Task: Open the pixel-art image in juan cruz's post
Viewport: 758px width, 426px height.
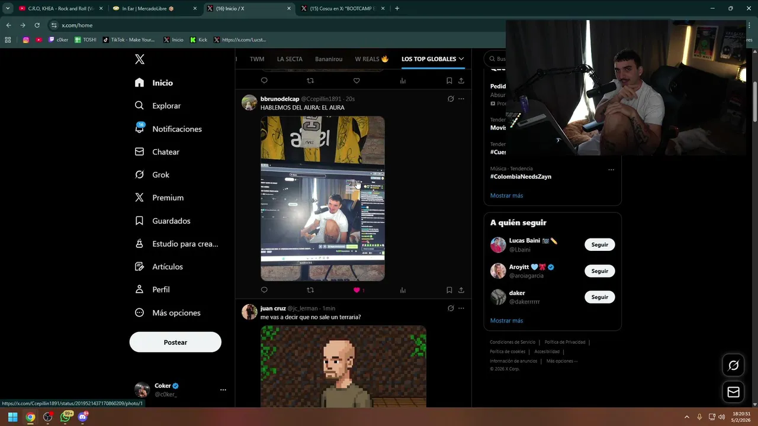Action: pos(343,366)
